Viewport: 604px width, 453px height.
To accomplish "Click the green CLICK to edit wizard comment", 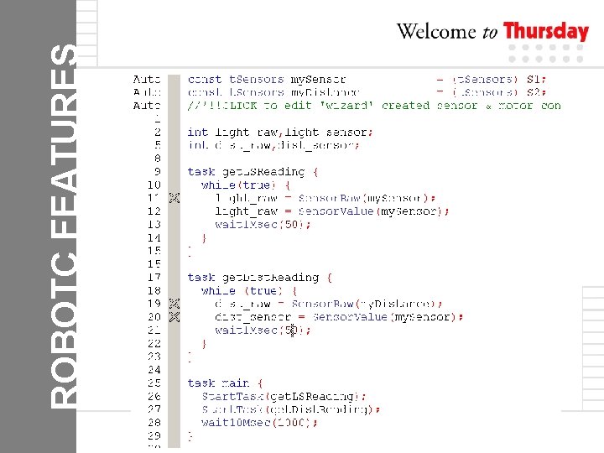I will pyautogui.click(x=374, y=106).
